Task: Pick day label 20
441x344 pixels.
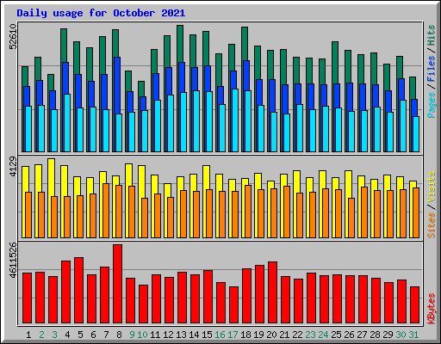Action: 271,335
